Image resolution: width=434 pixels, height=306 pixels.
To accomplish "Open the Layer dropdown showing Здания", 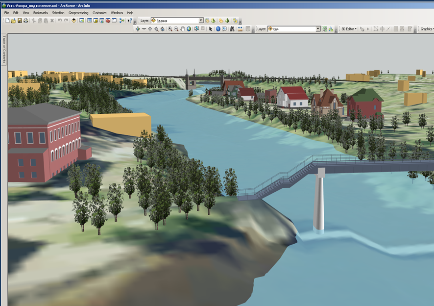I will point(201,21).
